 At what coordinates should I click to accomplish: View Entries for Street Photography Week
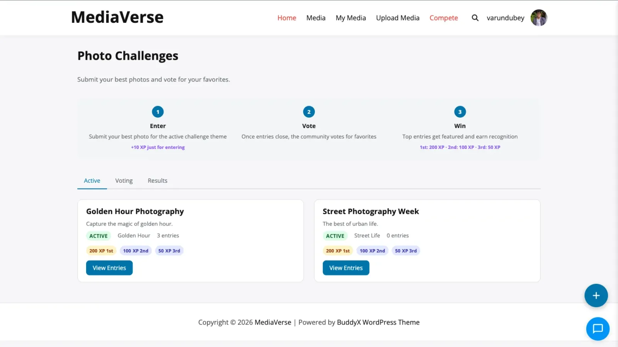tap(346, 268)
